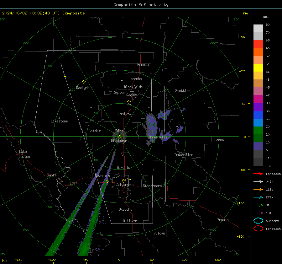Select the Sundre label
282x264 pixels.
[x=95, y=130]
